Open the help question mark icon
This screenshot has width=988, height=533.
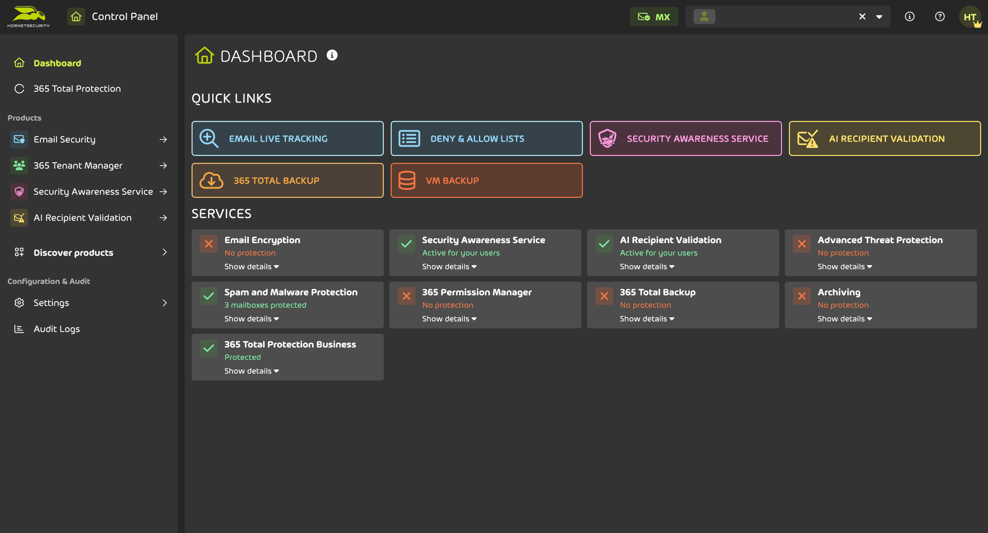pyautogui.click(x=940, y=17)
